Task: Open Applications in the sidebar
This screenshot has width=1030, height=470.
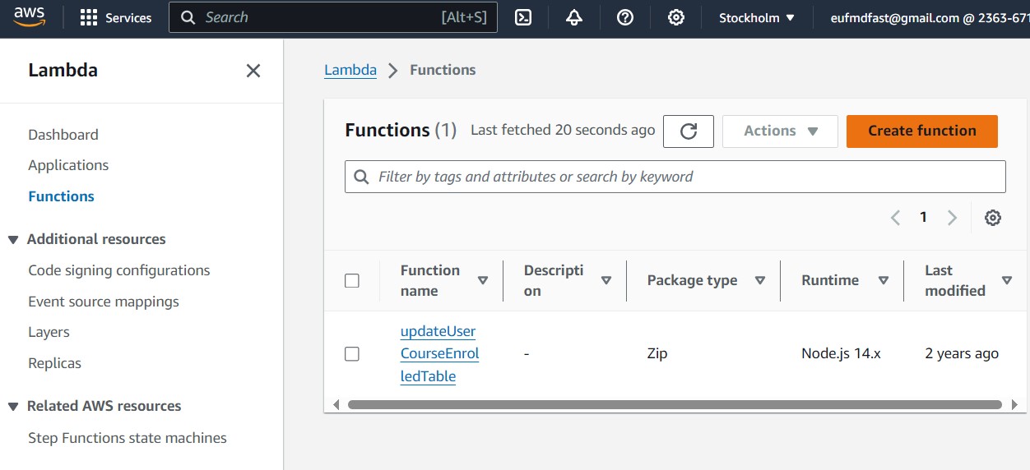Action: coord(68,165)
